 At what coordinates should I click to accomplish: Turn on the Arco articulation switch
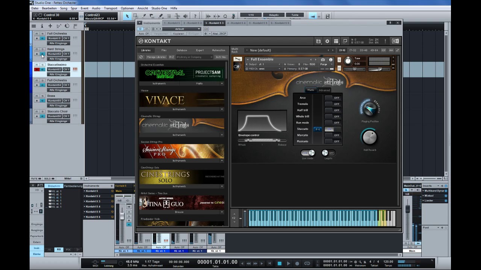(333, 98)
